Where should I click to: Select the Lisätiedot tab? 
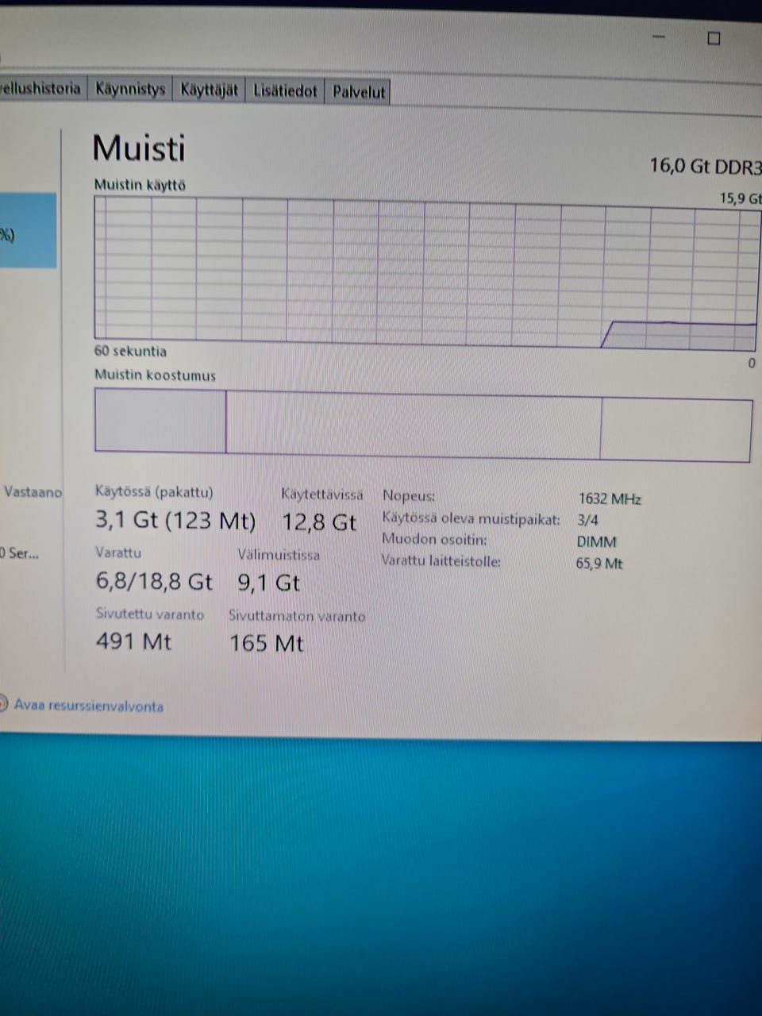click(285, 90)
